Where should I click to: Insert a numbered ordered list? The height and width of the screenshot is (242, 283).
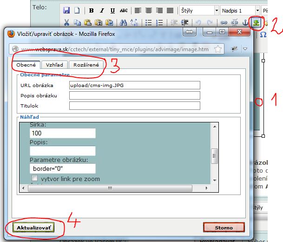coord(159,23)
